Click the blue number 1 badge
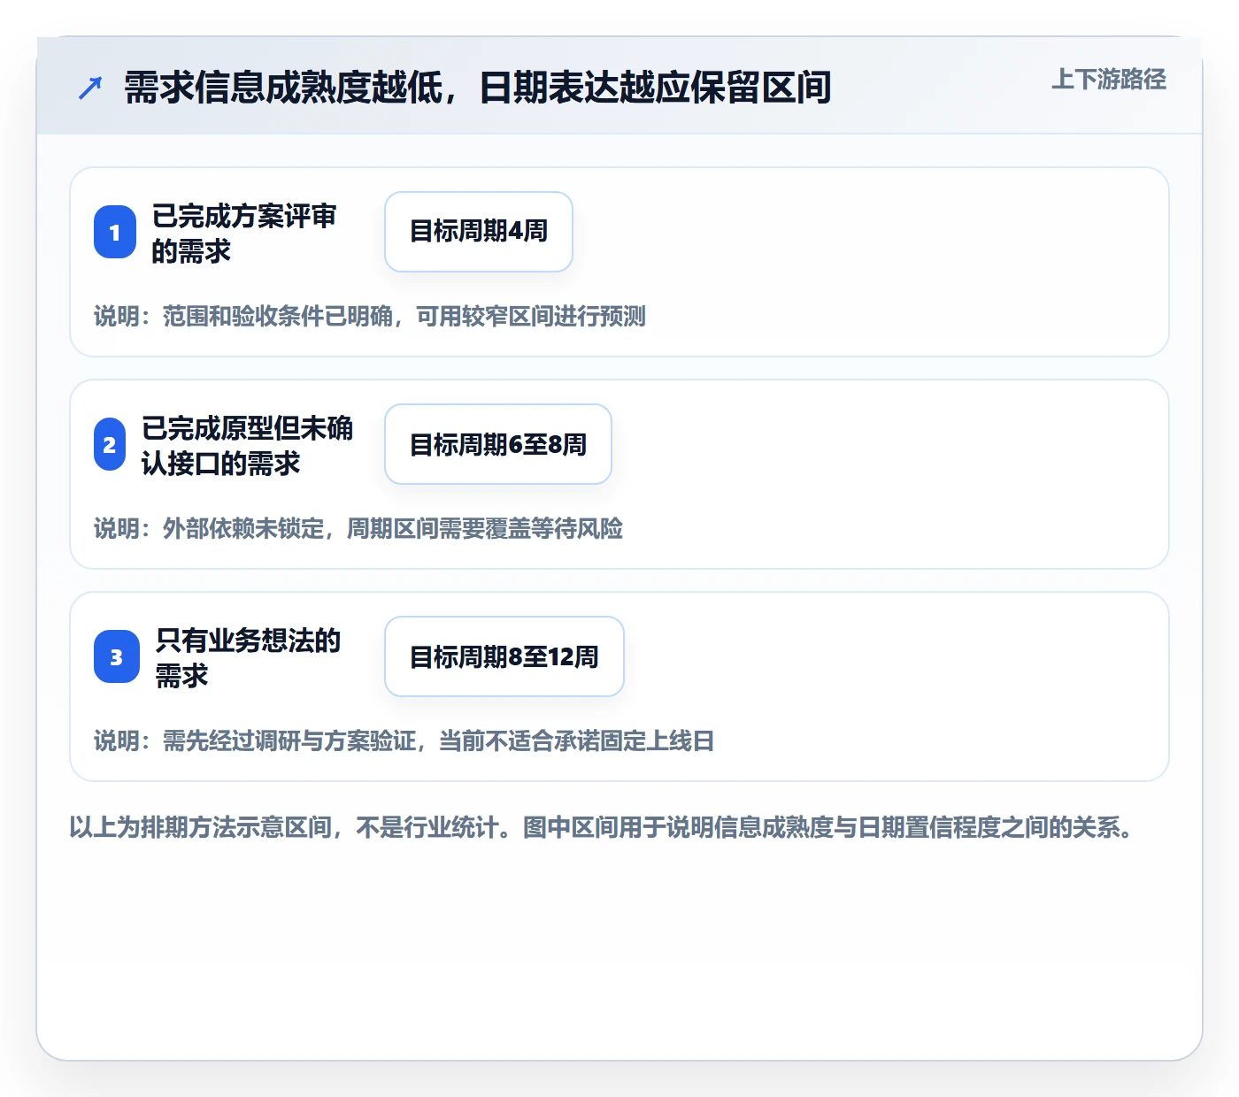This screenshot has height=1097, width=1239. pyautogui.click(x=115, y=232)
